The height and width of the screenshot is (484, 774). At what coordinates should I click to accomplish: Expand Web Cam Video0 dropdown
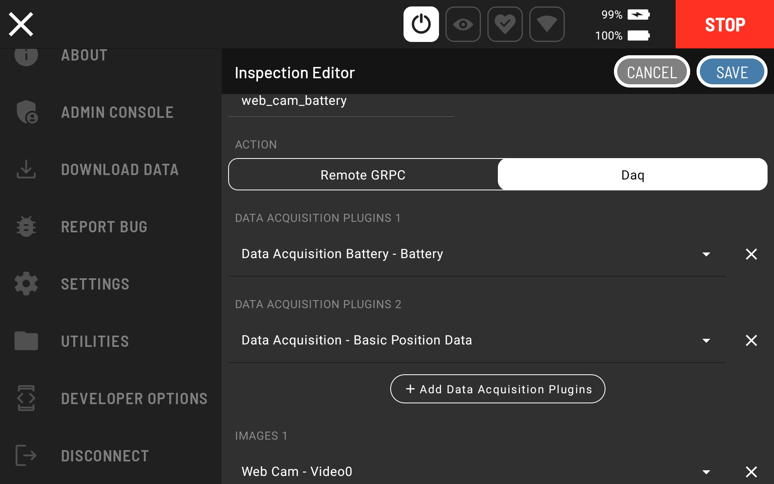707,470
